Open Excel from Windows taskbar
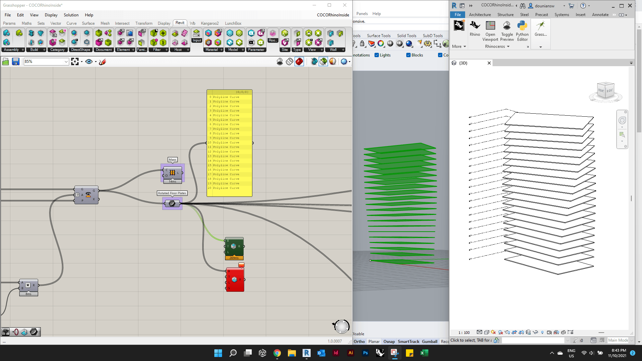Viewport: 642px width, 361px height. 424,353
